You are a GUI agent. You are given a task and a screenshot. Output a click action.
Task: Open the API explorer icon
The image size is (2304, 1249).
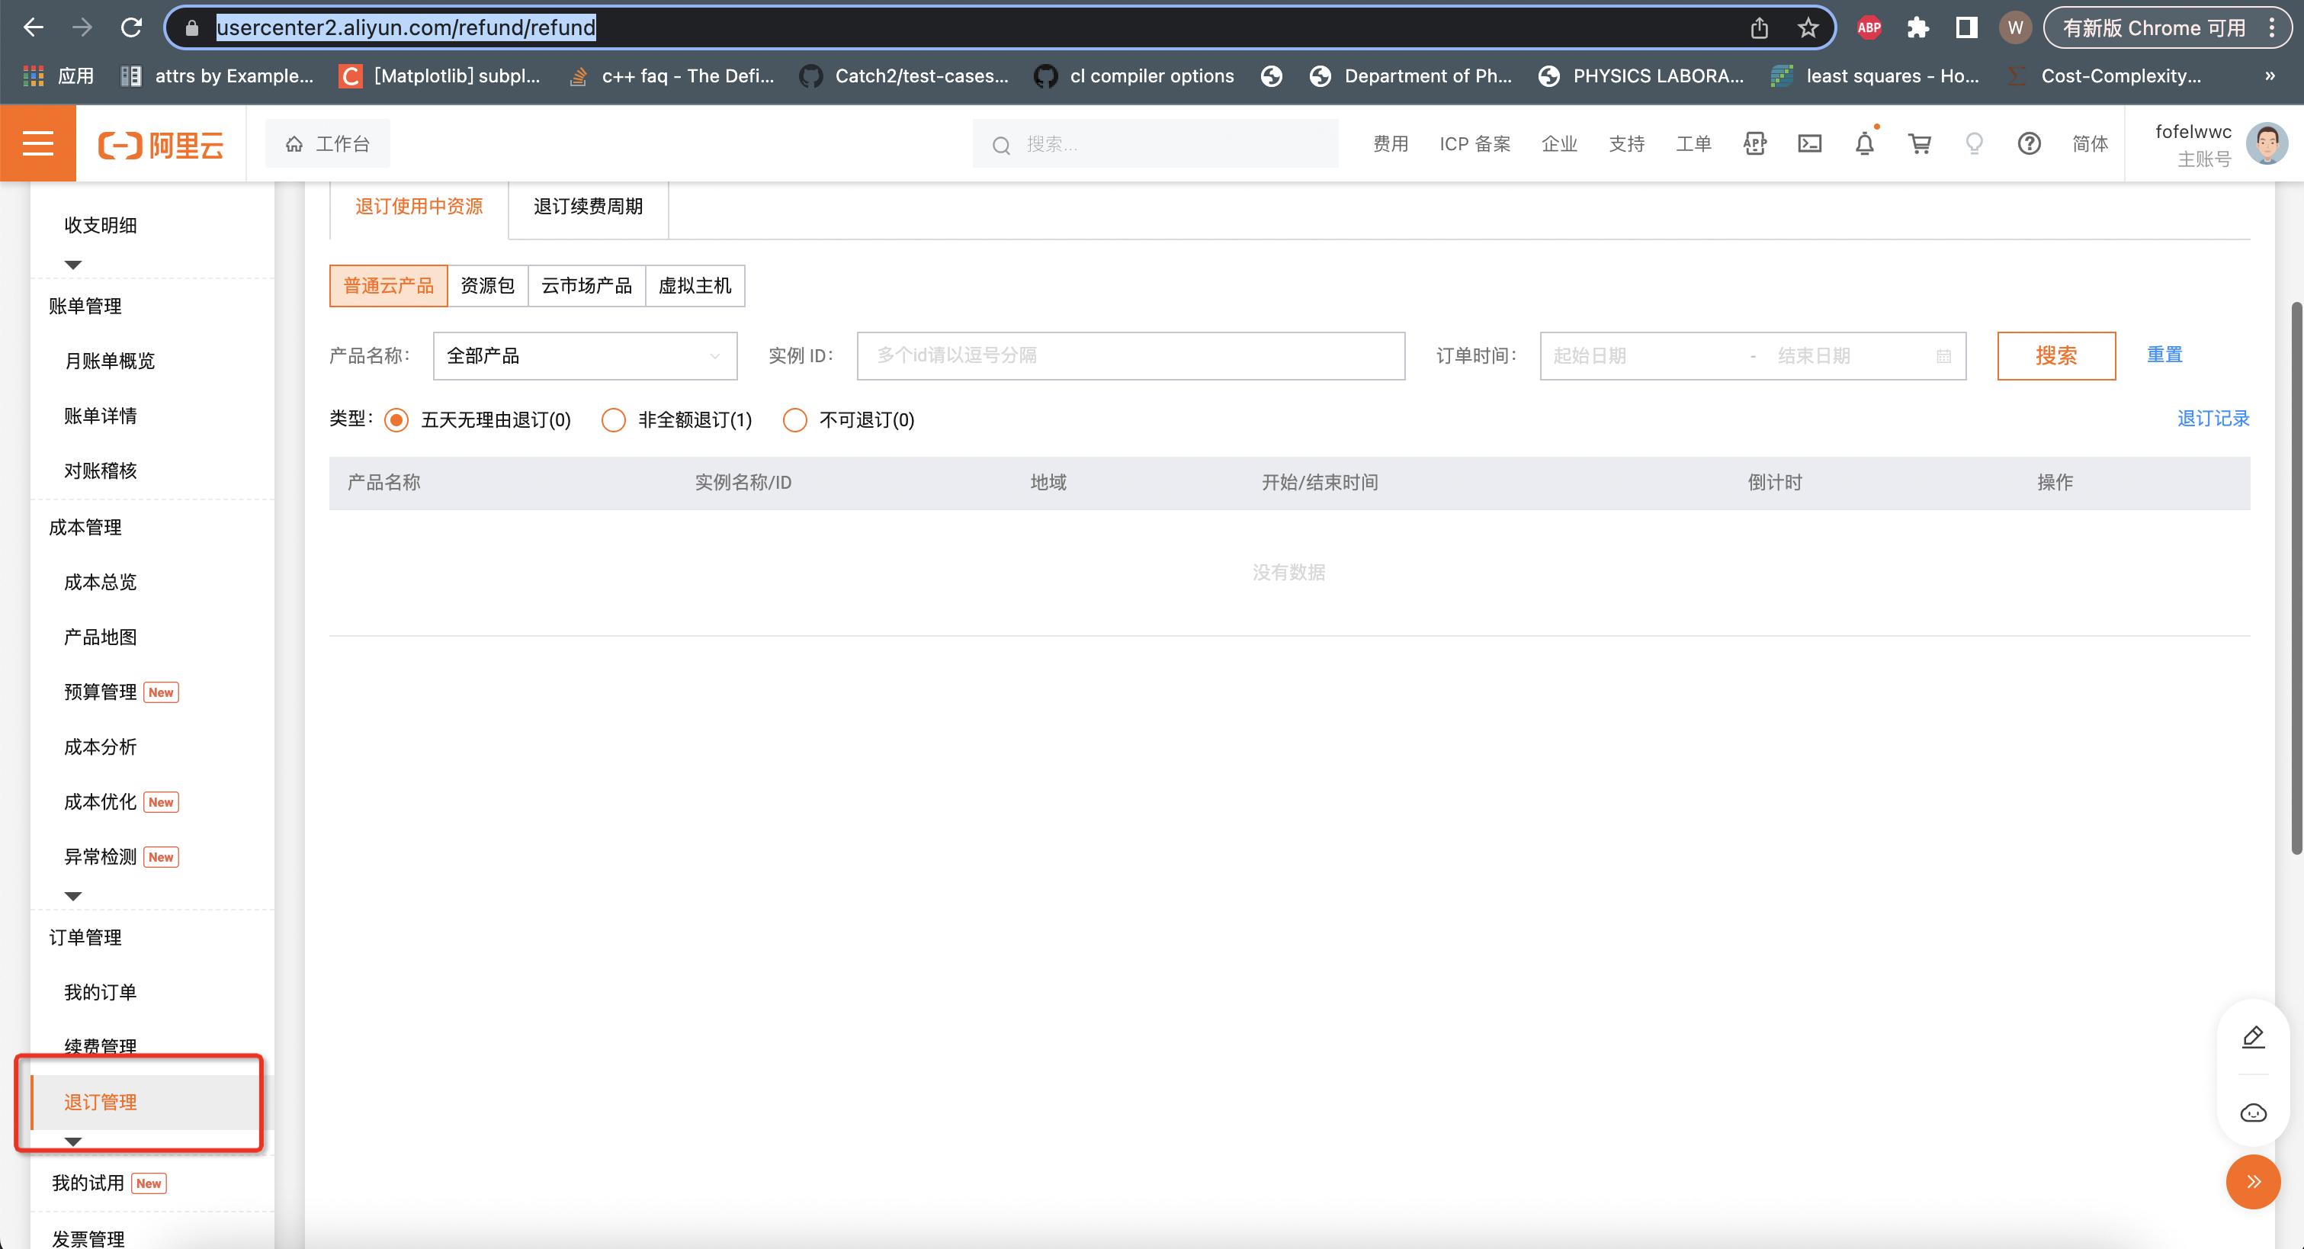tap(1755, 143)
